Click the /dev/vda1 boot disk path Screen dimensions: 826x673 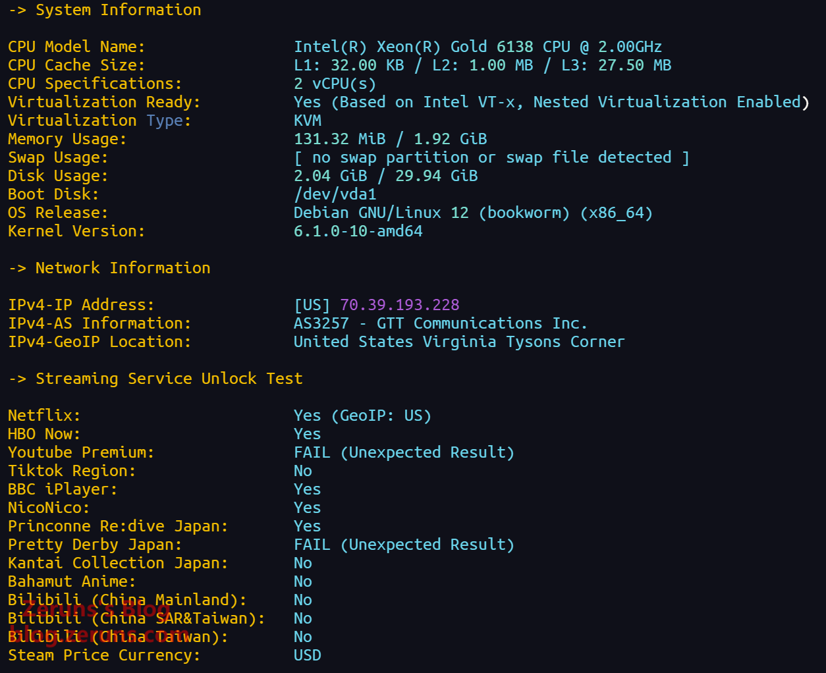point(335,194)
